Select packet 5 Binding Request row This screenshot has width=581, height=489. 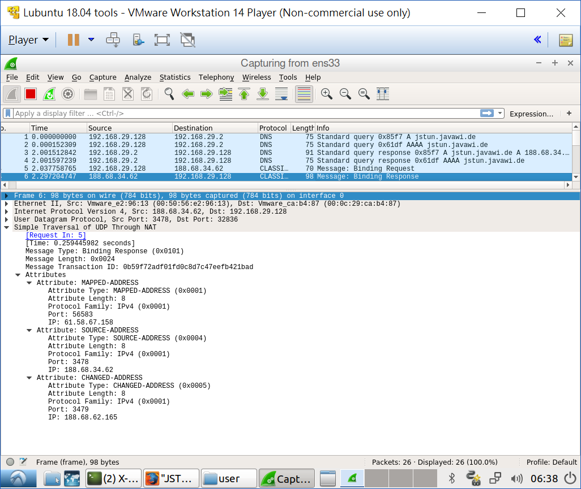click(286, 168)
